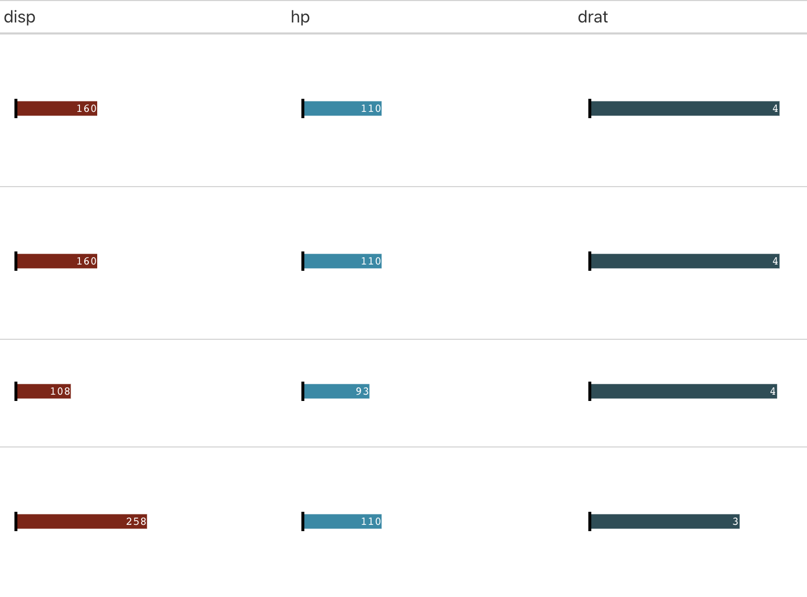Image resolution: width=807 pixels, height=597 pixels.
Task: Click the 108 value label
Action: (60, 392)
